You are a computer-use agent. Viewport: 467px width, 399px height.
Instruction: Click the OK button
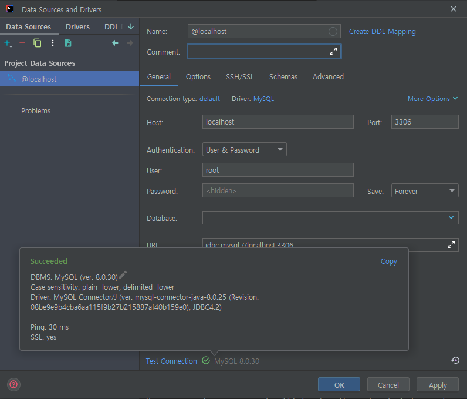point(339,385)
